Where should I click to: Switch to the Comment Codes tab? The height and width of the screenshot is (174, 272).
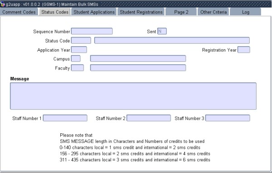[x=19, y=12]
